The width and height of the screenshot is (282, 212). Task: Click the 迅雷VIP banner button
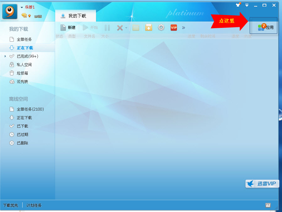click(262, 184)
